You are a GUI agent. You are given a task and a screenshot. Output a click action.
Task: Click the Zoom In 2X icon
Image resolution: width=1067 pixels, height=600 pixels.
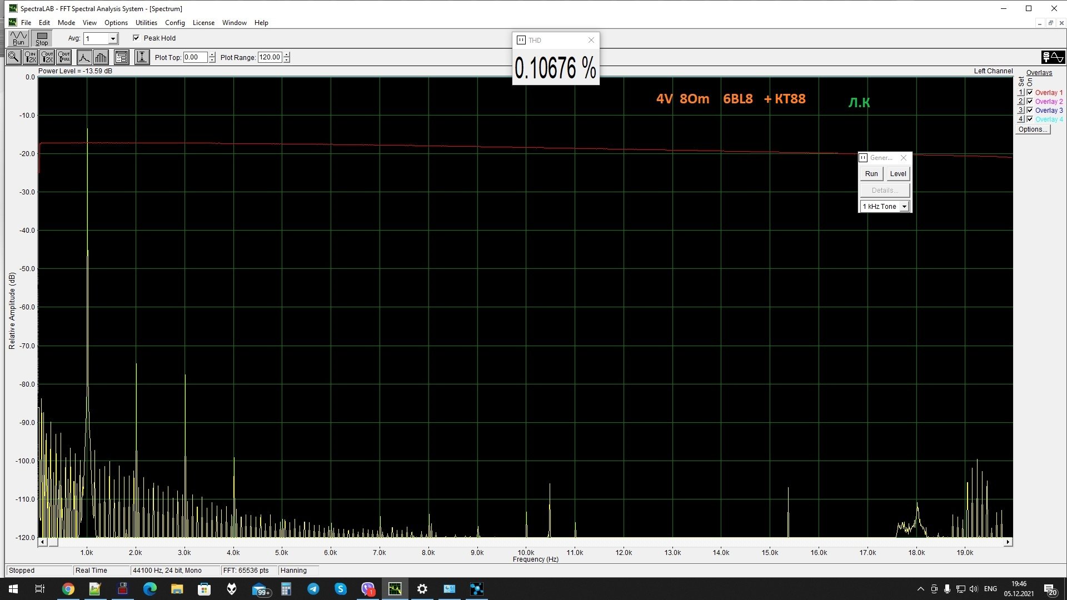click(x=31, y=57)
